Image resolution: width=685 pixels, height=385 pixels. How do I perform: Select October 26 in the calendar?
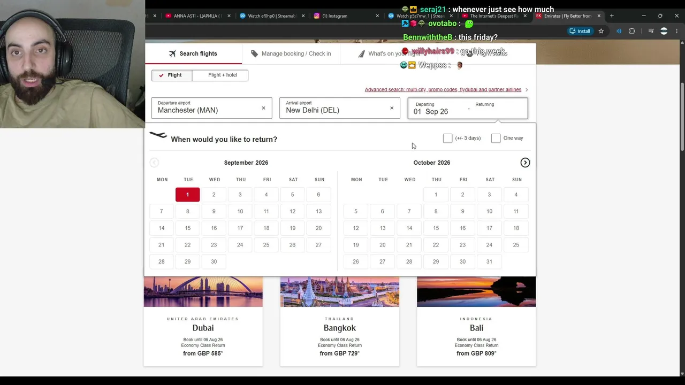point(355,261)
